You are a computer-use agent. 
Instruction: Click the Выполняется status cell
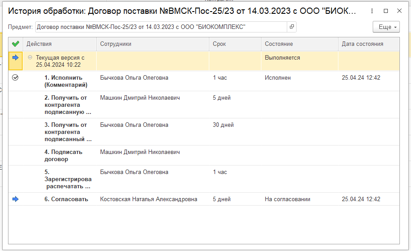click(282, 58)
